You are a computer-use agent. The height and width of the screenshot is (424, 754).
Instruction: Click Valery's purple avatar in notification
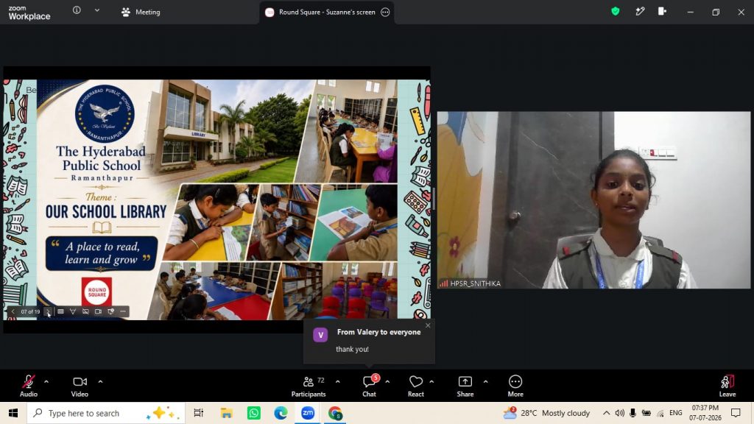point(321,335)
